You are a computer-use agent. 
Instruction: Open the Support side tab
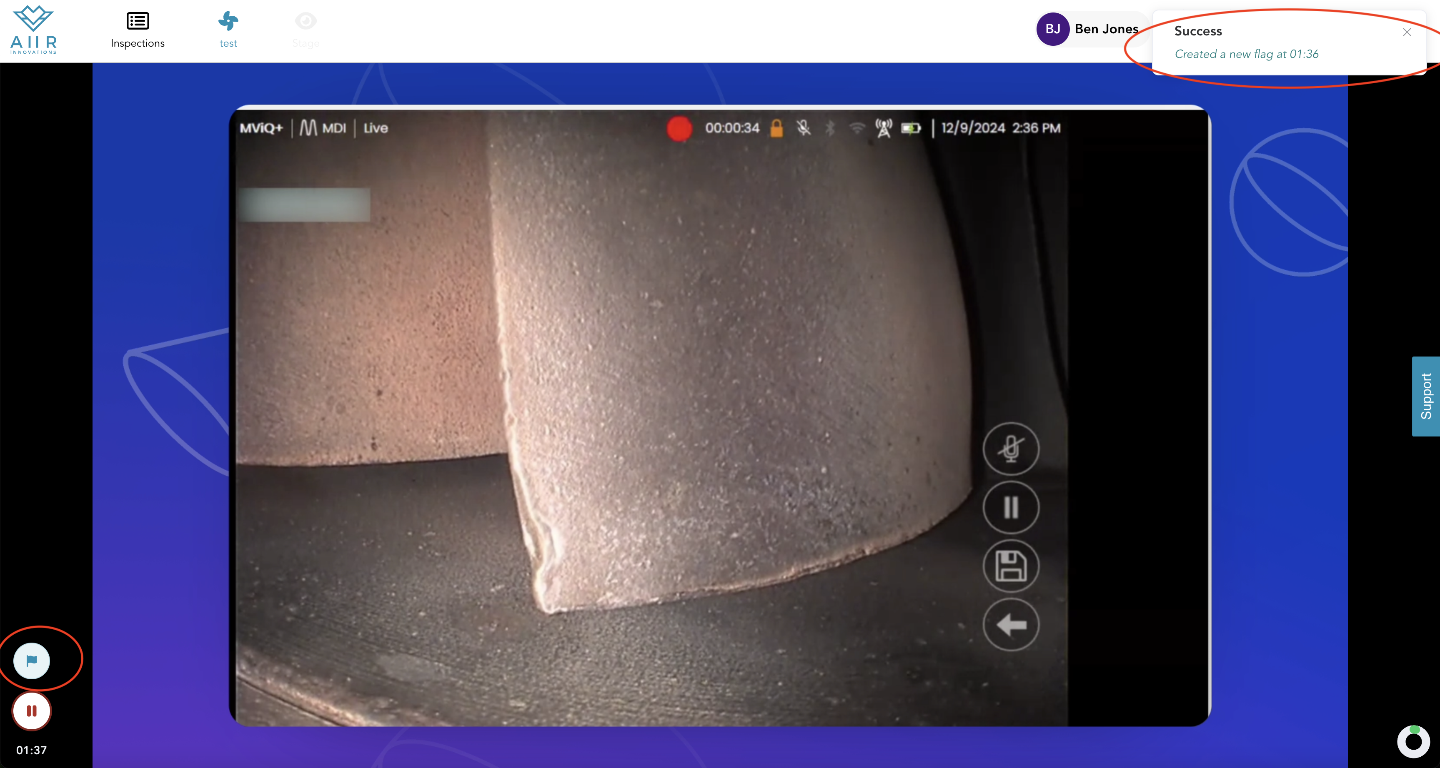coord(1426,396)
